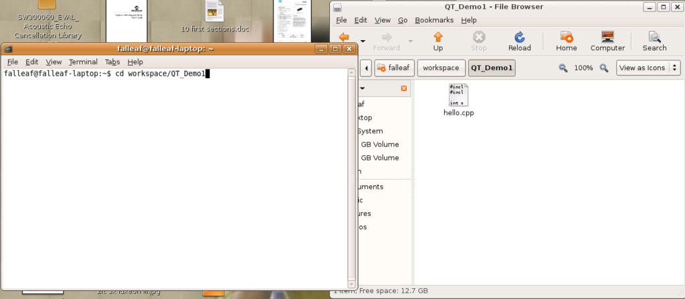Zoom out with the minus magnifier
The height and width of the screenshot is (299, 685).
click(563, 68)
